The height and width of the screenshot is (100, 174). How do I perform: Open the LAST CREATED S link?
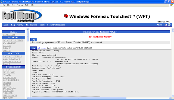[12, 59]
